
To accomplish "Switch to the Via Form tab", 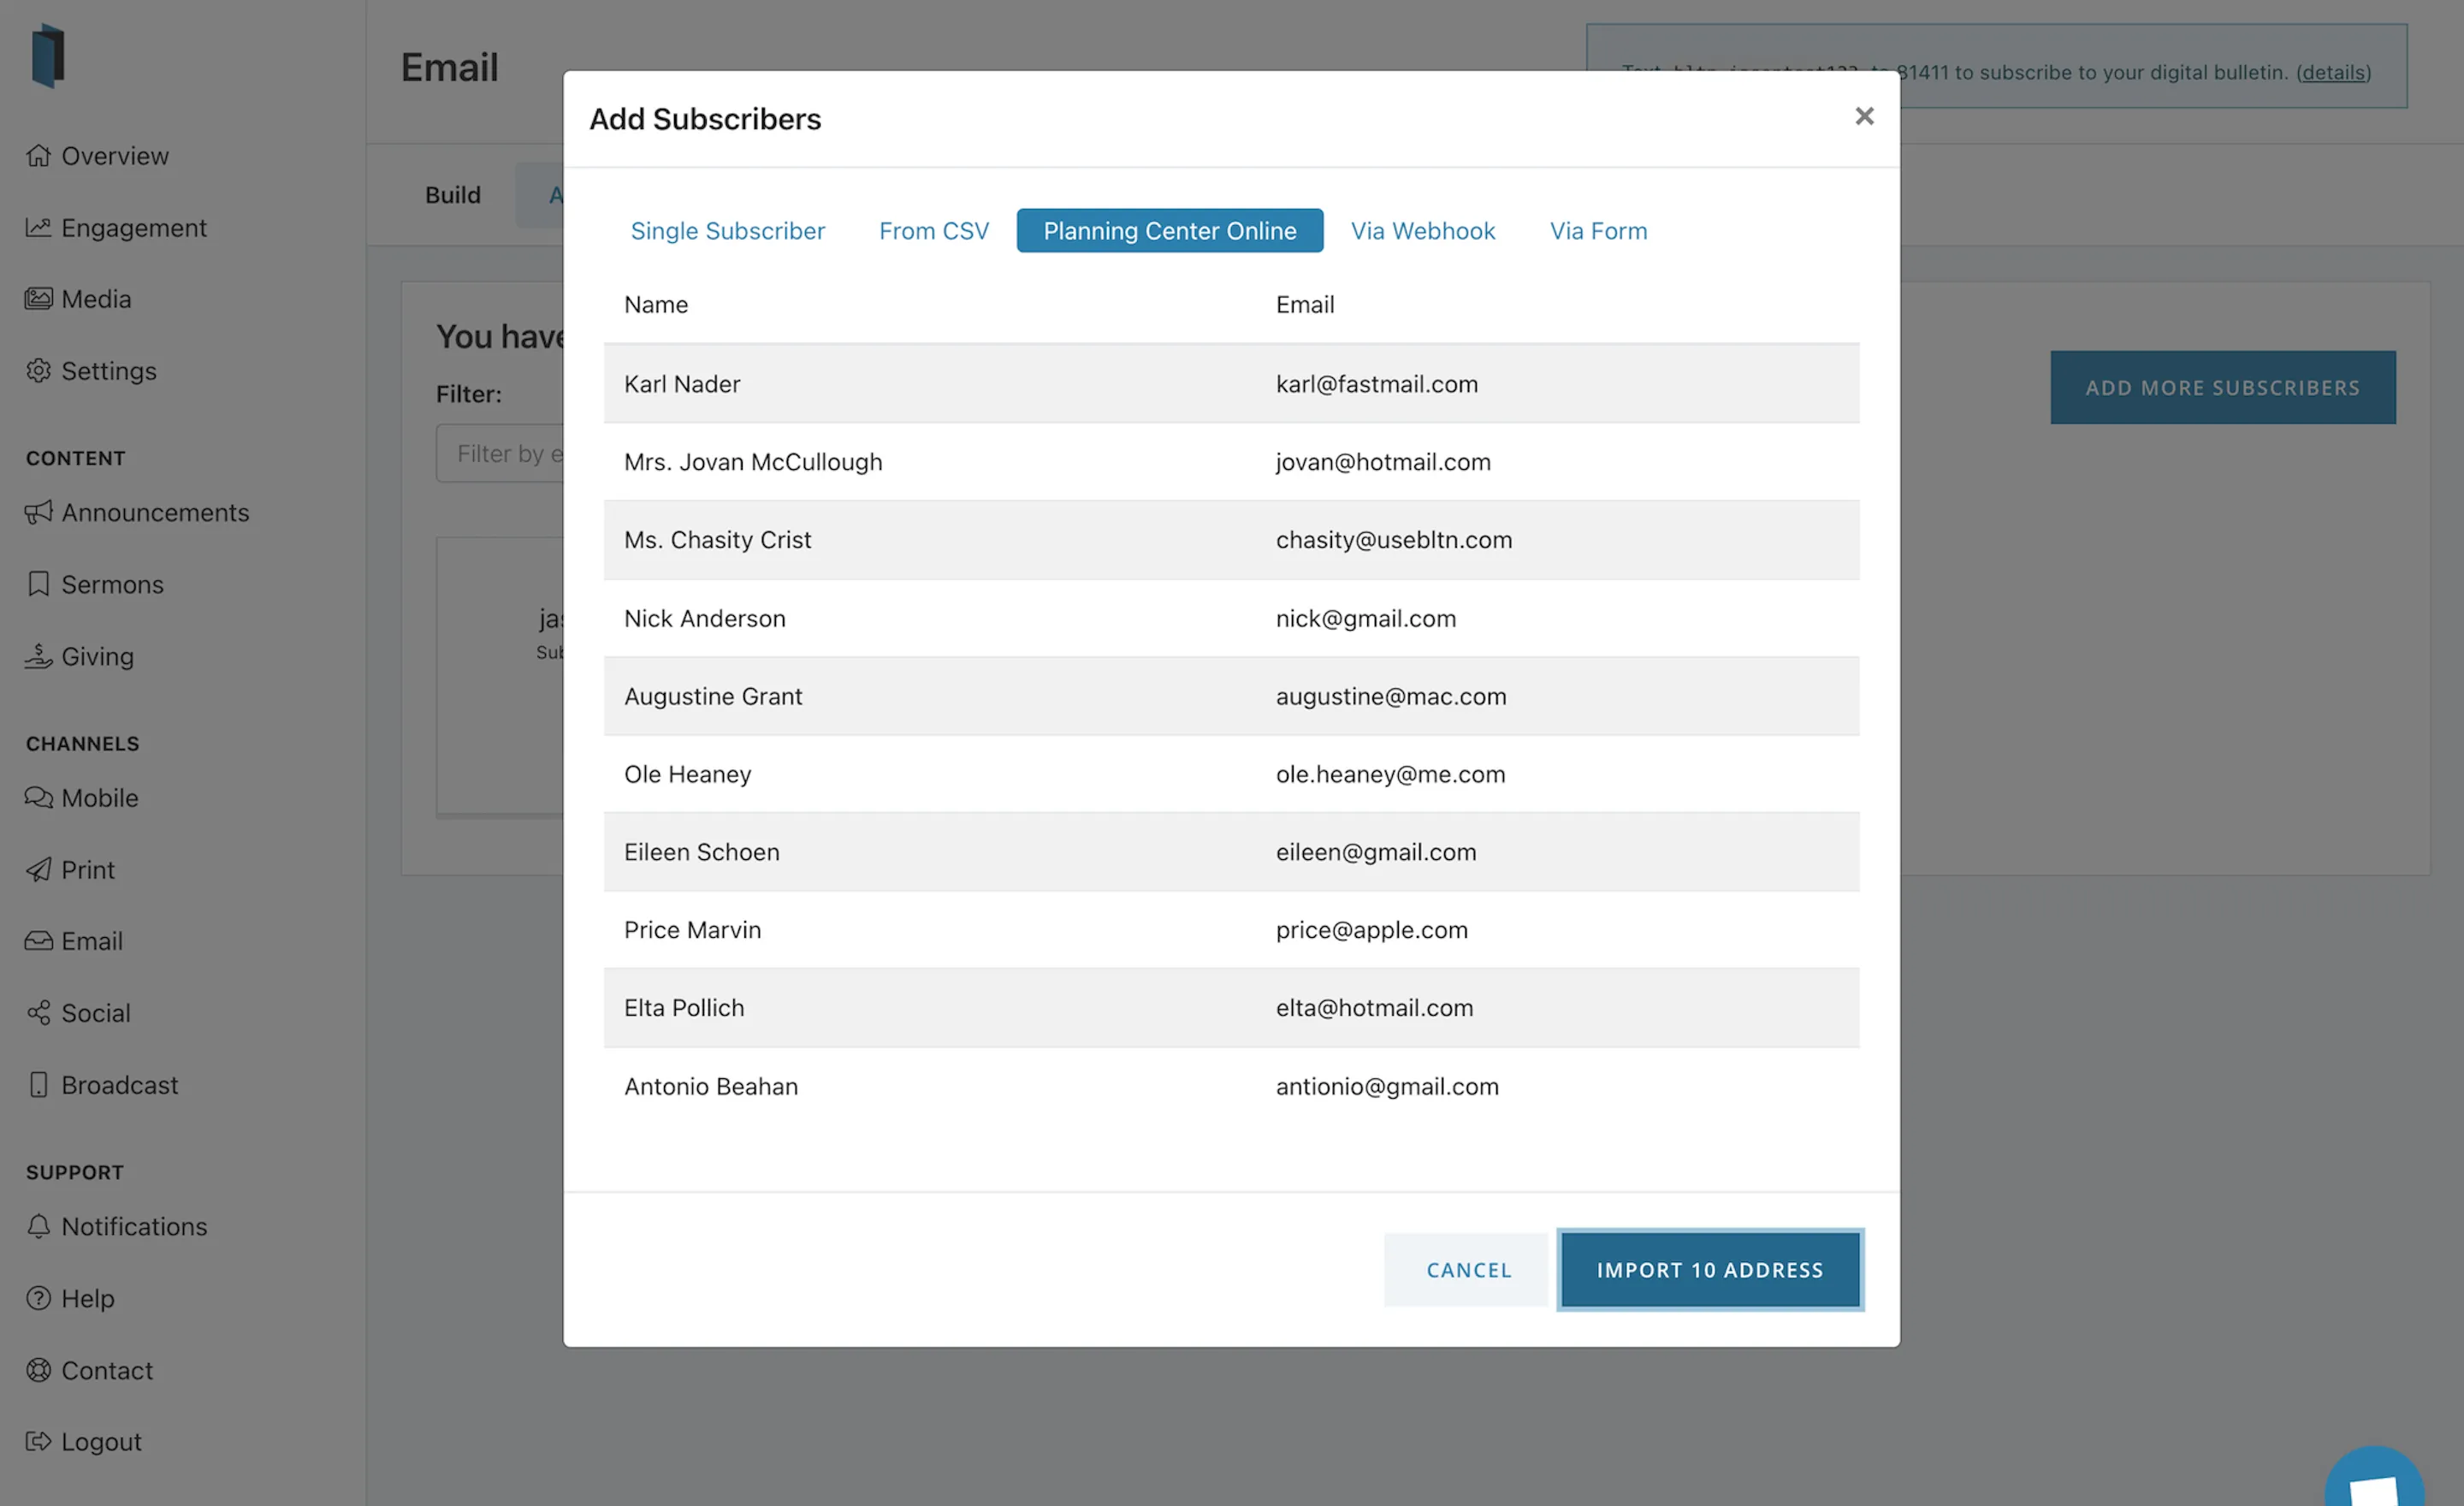I will [x=1597, y=230].
